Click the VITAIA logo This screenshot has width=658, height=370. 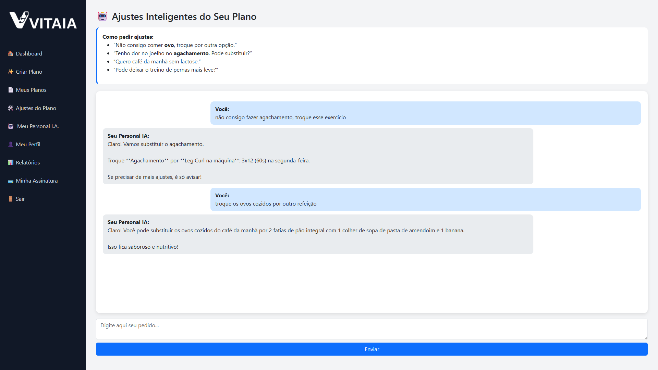pos(43,21)
